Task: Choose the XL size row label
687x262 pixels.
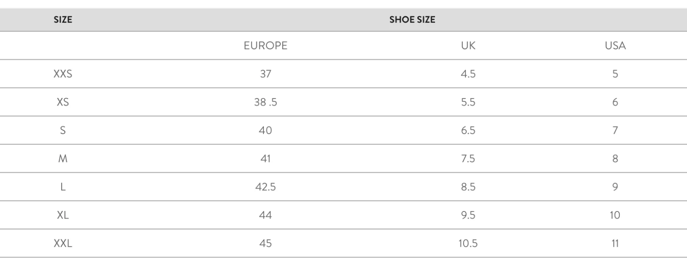Action: [63, 215]
